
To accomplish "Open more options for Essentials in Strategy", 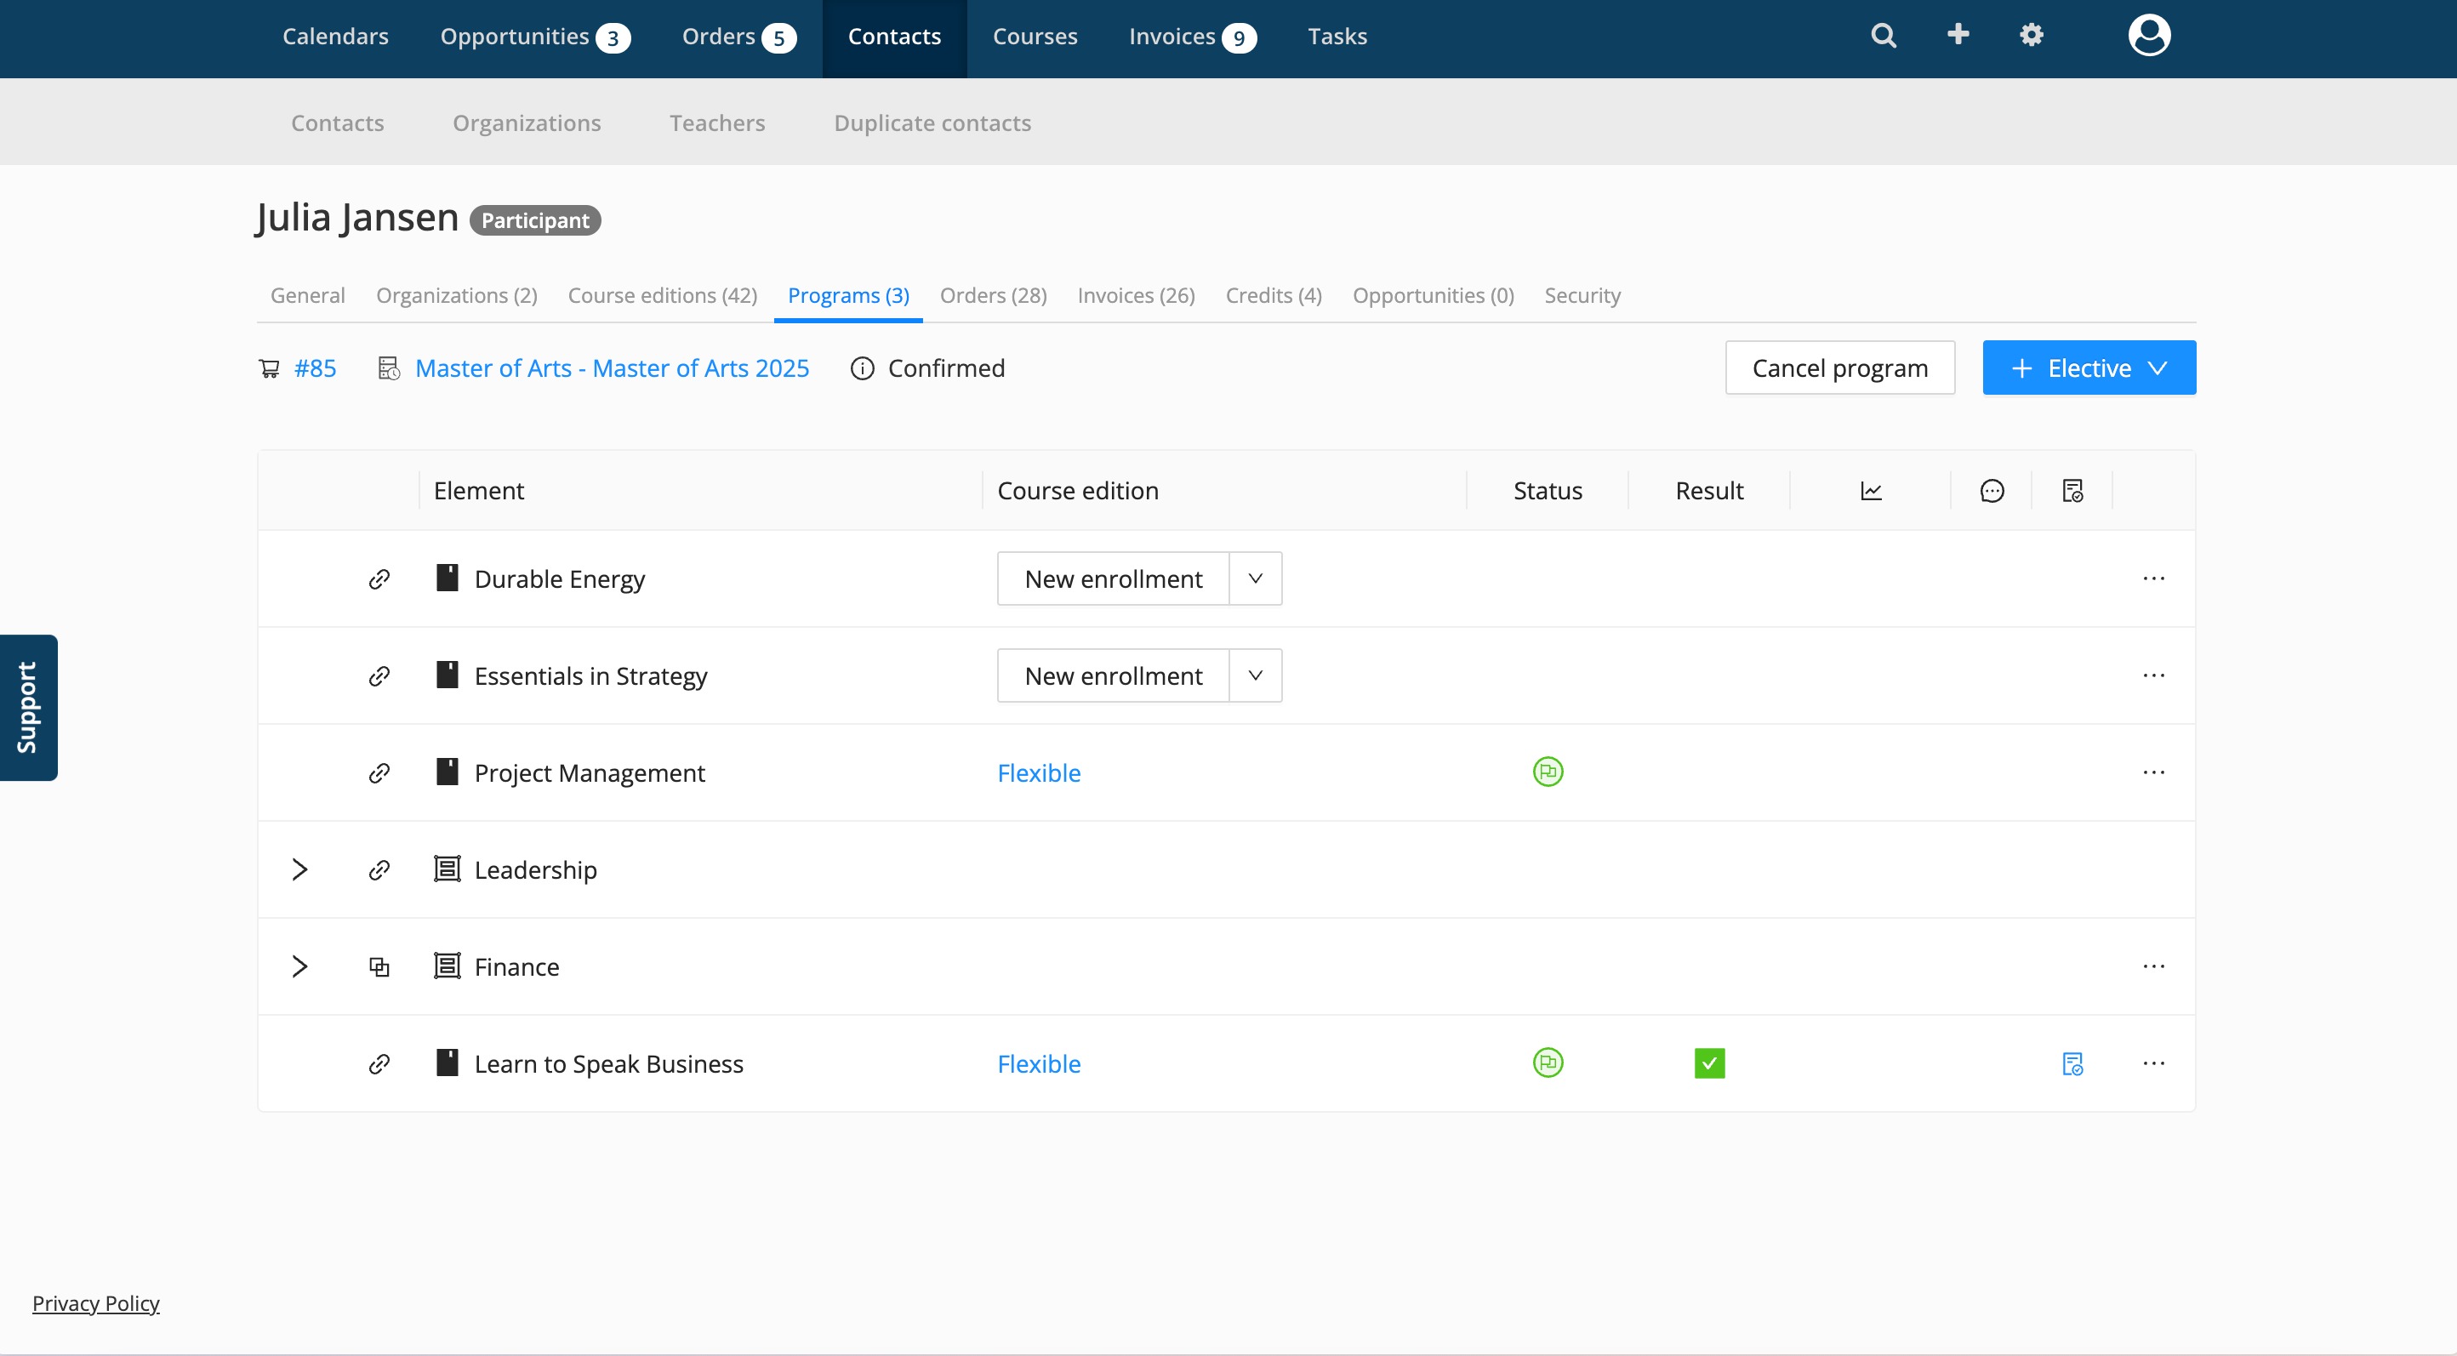I will tap(2152, 676).
